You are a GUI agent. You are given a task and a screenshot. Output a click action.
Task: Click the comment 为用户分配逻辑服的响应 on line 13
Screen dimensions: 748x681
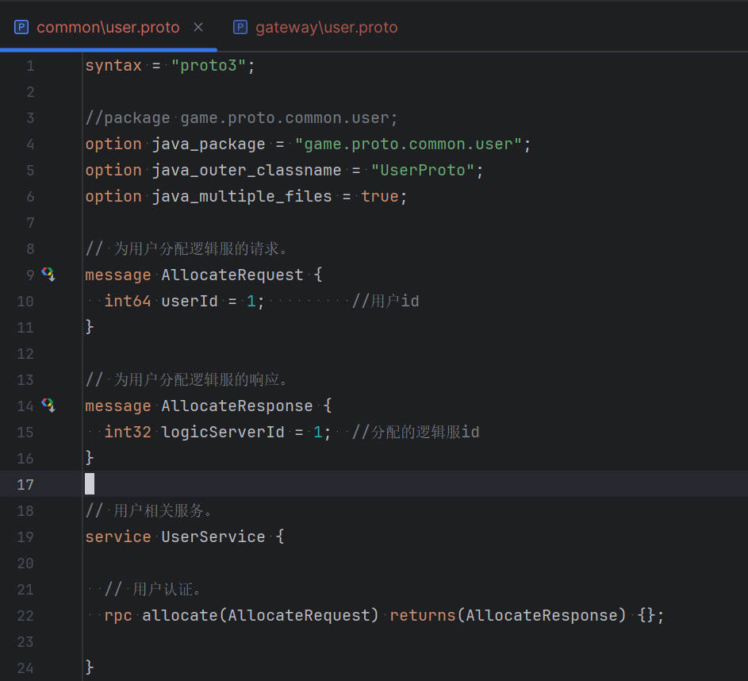(x=187, y=380)
